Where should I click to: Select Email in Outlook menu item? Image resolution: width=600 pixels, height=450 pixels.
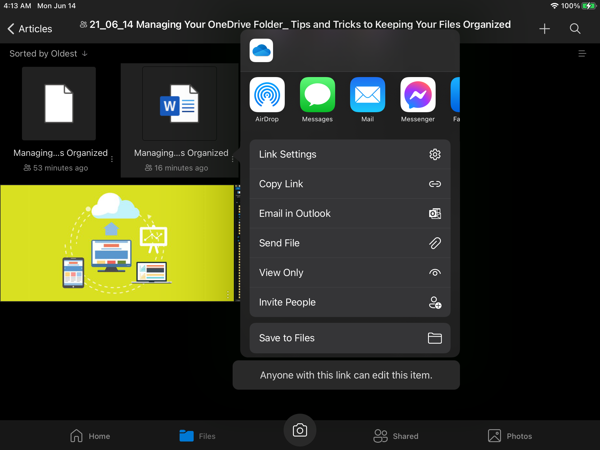[x=350, y=213]
